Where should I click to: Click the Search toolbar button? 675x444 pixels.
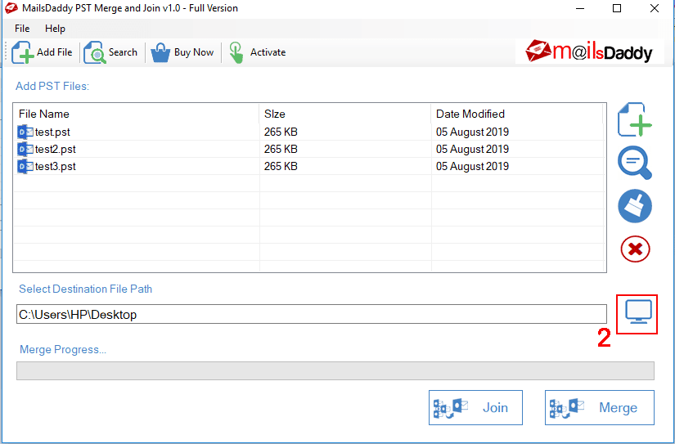pos(110,52)
